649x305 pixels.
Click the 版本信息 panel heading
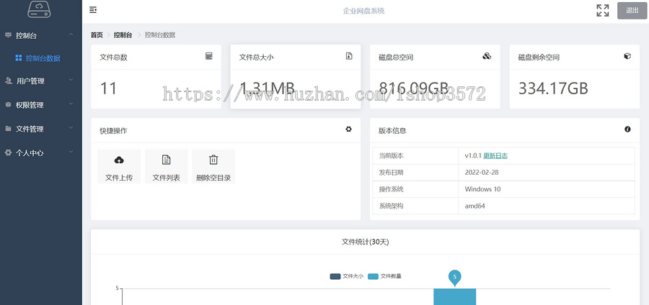click(392, 131)
